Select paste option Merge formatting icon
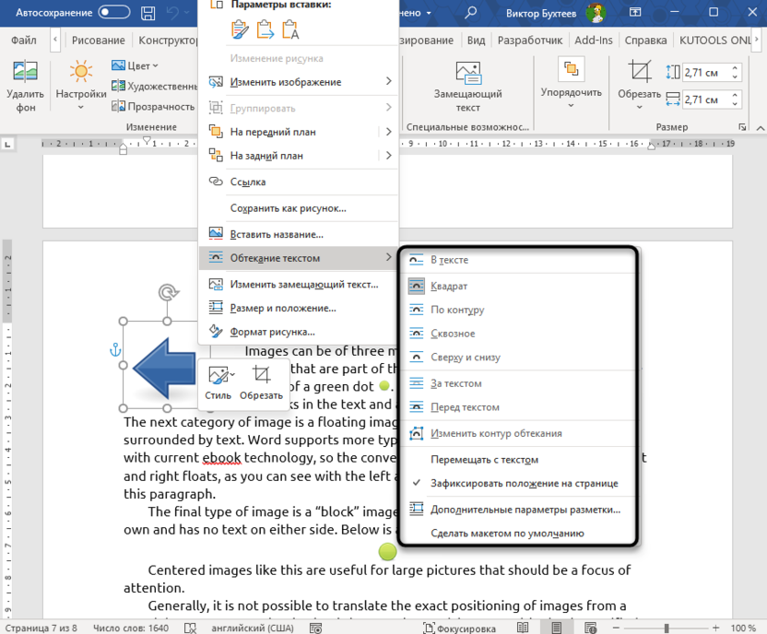The image size is (767, 634). [x=265, y=30]
